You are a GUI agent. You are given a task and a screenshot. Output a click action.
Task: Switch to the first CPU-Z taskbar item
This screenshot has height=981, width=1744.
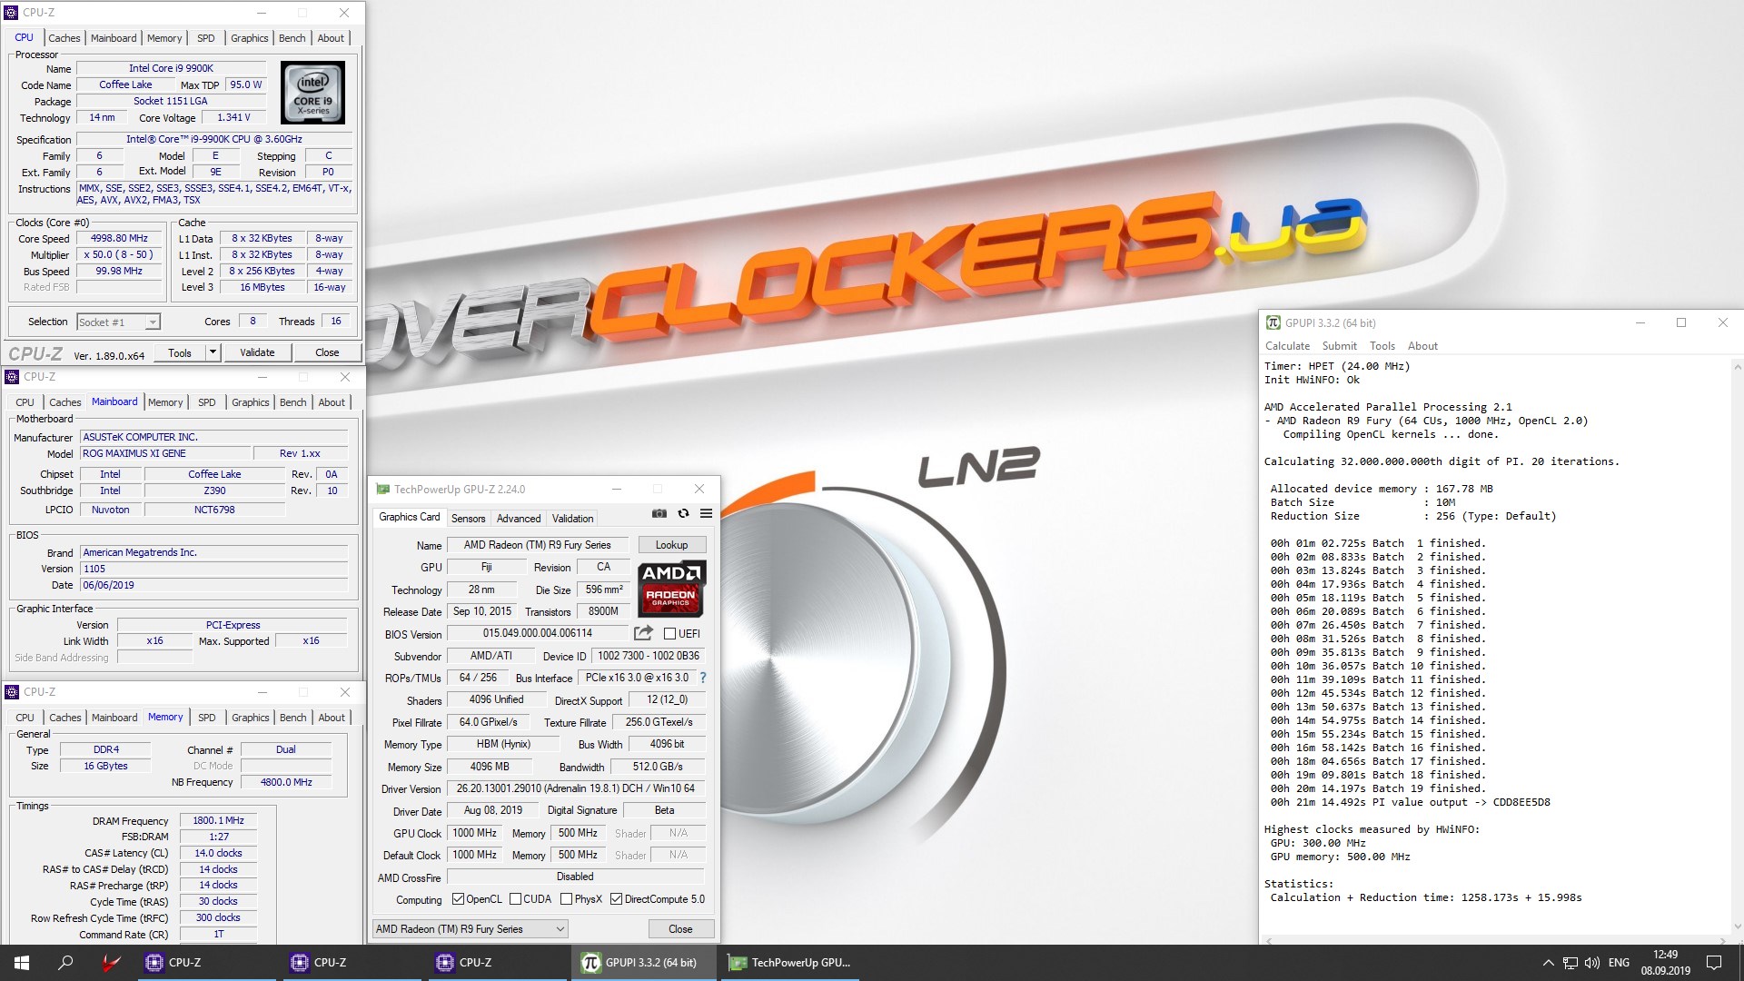(x=205, y=963)
